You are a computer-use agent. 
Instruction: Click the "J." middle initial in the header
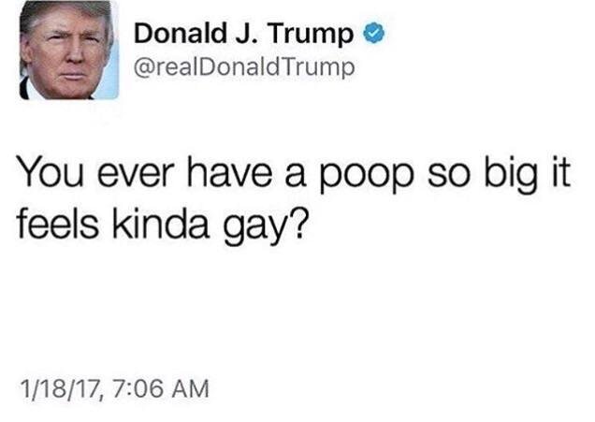tap(248, 34)
